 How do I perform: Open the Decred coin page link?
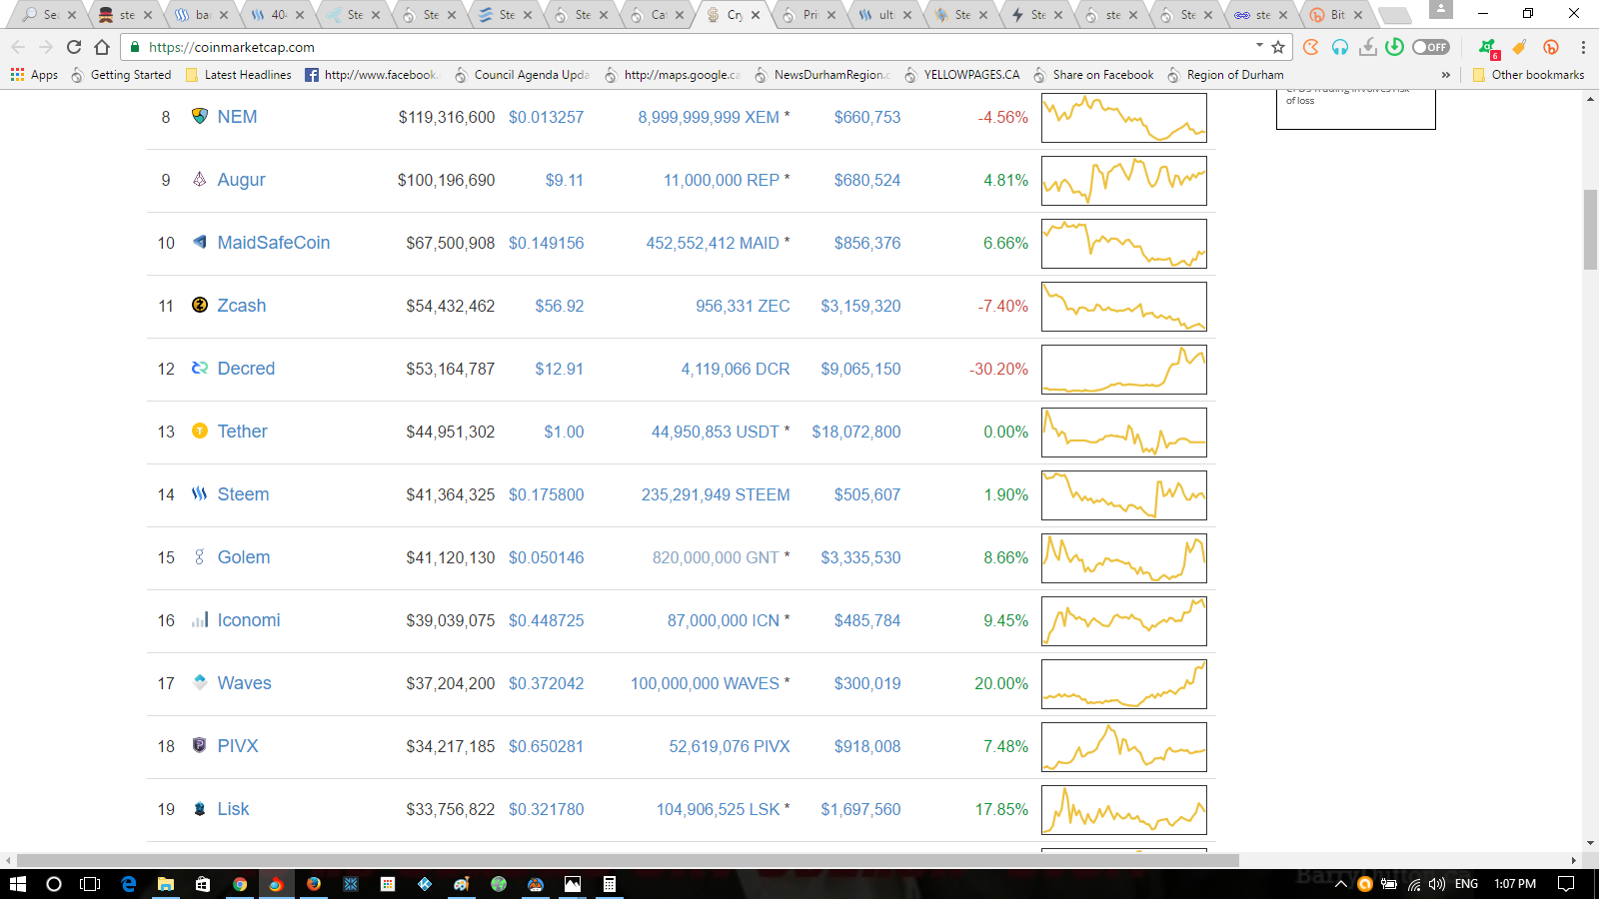[246, 369]
